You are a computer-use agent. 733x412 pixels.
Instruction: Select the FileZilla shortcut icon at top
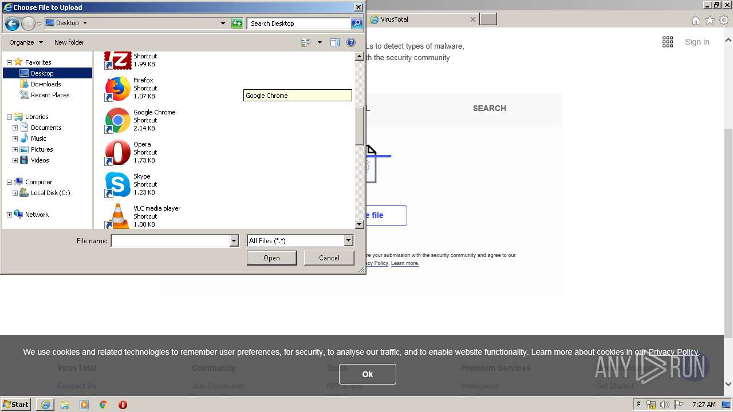coord(117,60)
